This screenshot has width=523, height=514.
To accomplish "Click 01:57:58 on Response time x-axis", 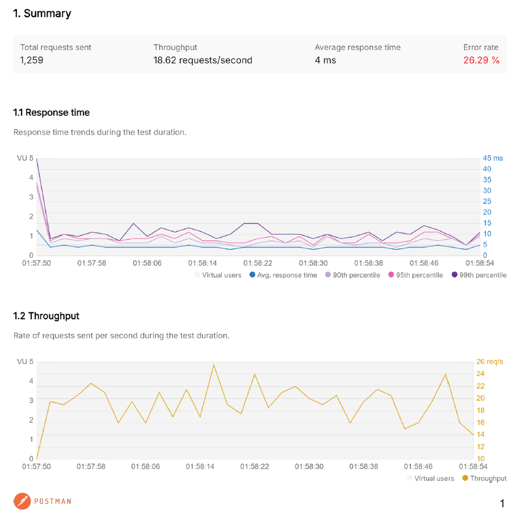I will [x=92, y=263].
